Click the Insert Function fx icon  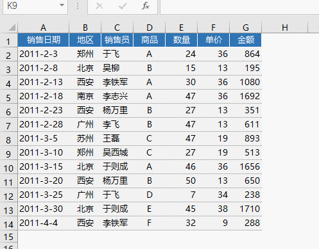click(x=146, y=6)
